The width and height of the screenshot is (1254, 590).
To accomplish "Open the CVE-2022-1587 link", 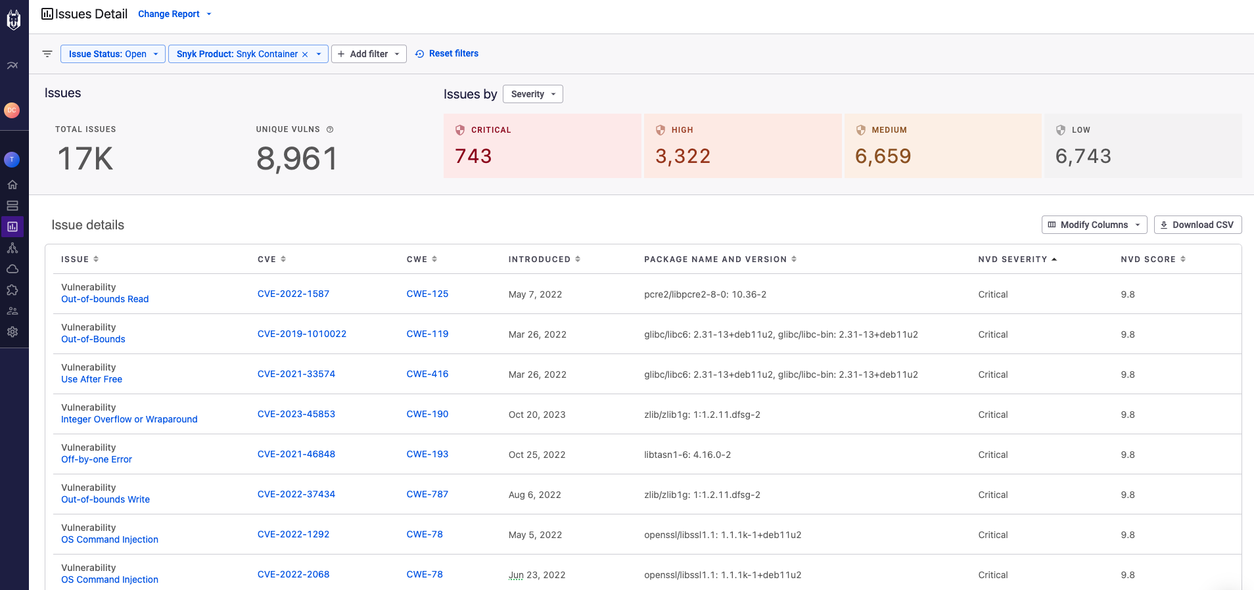I will click(293, 294).
